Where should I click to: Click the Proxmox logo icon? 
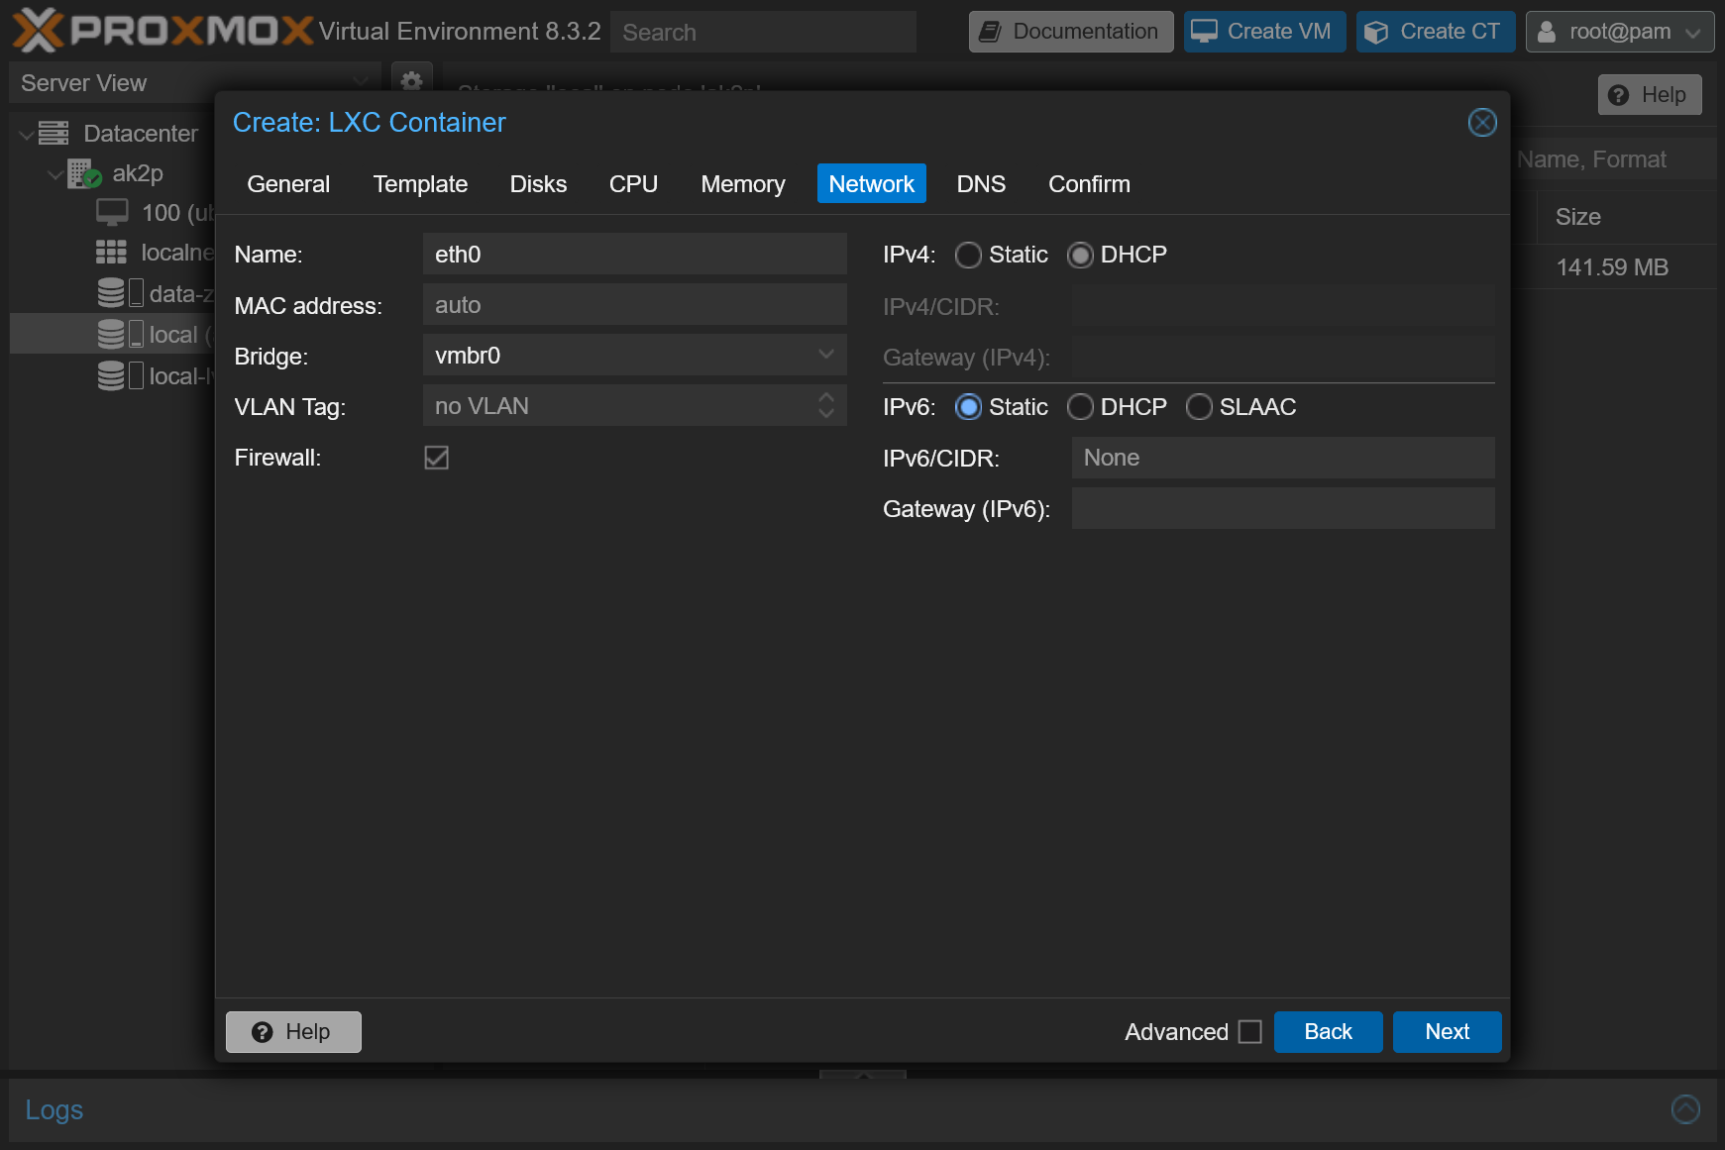[x=38, y=30]
